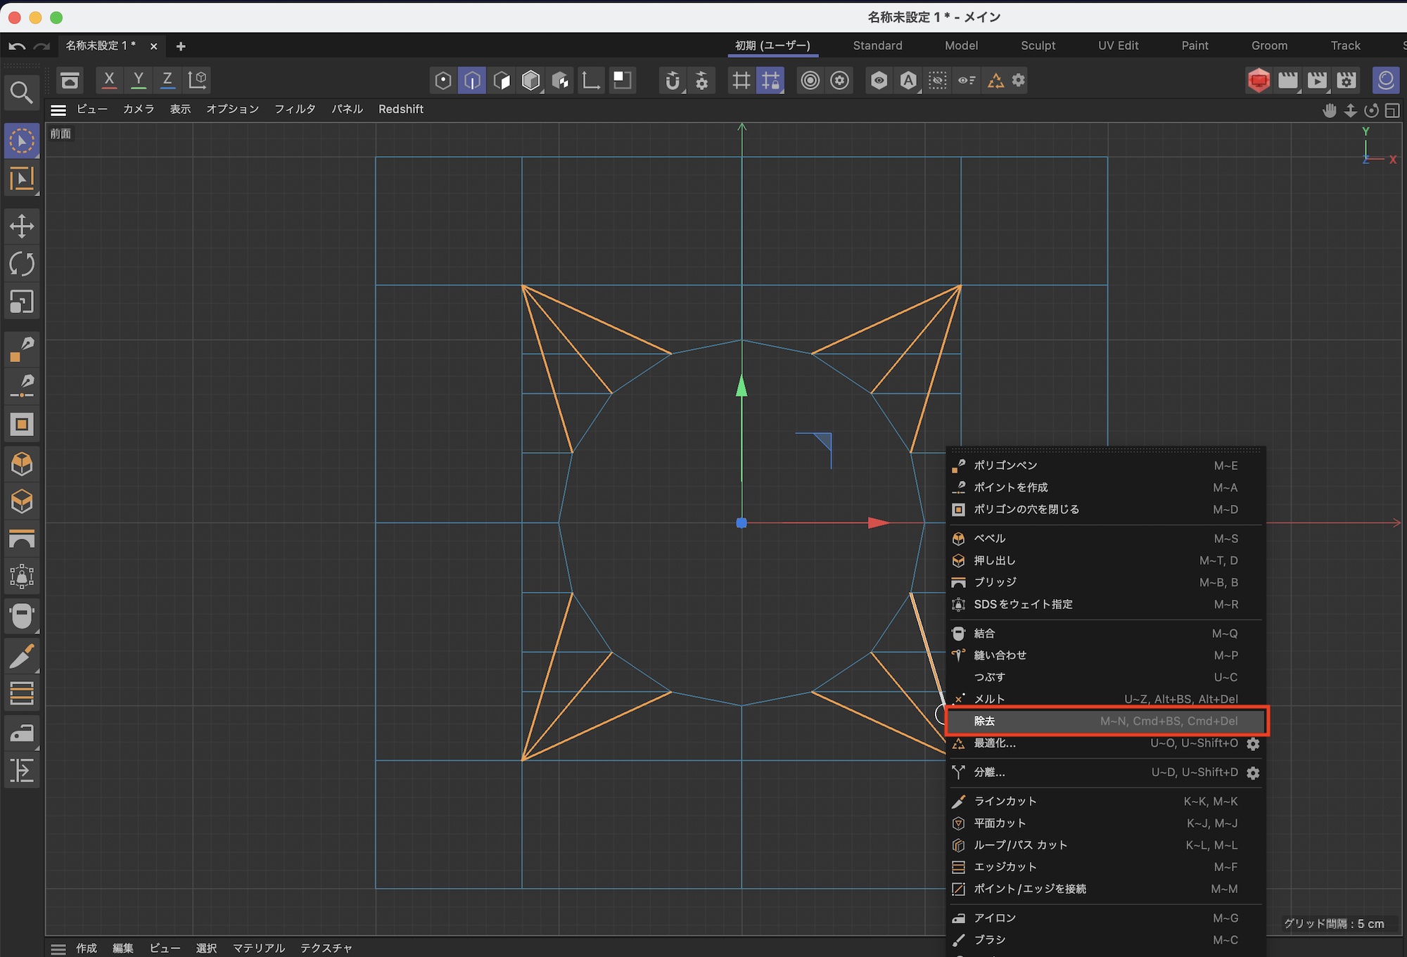
Task: Switch to Polygons mode
Action: (x=502, y=80)
